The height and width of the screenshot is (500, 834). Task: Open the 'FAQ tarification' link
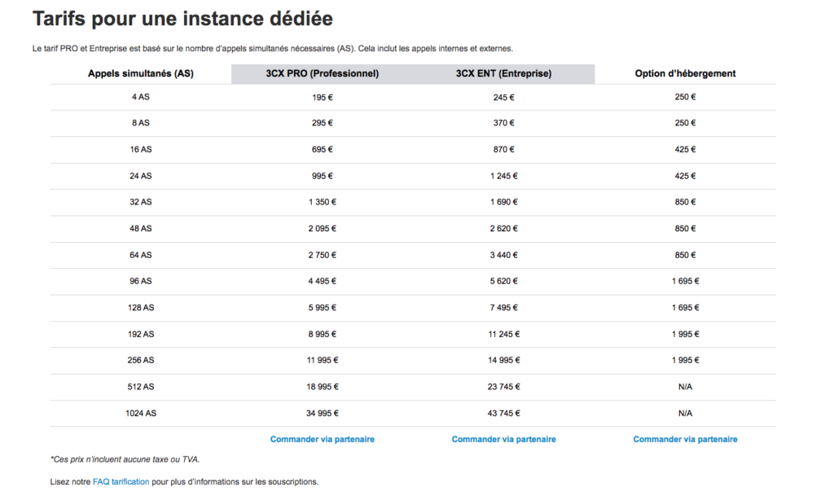pyautogui.click(x=121, y=481)
